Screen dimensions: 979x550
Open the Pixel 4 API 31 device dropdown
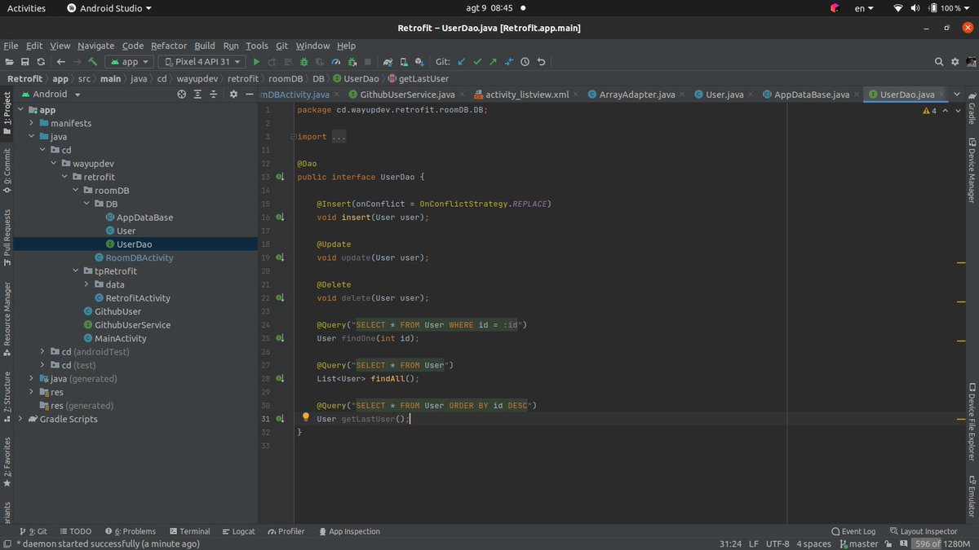[x=200, y=61]
